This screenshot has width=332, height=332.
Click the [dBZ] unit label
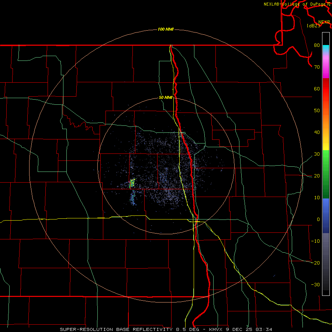(313, 25)
